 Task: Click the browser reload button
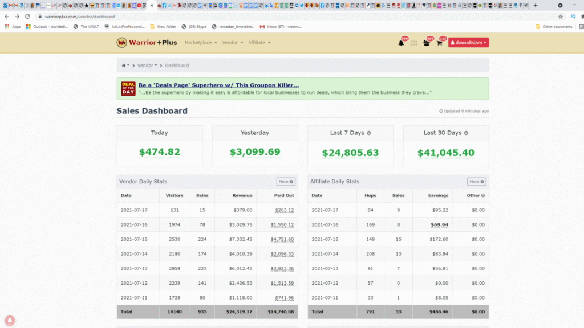pos(27,17)
